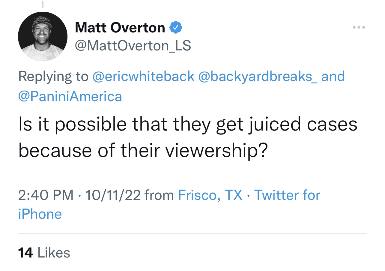This screenshot has width=385, height=271.
Task: Open the Frisco, TX location link
Action: [x=210, y=195]
